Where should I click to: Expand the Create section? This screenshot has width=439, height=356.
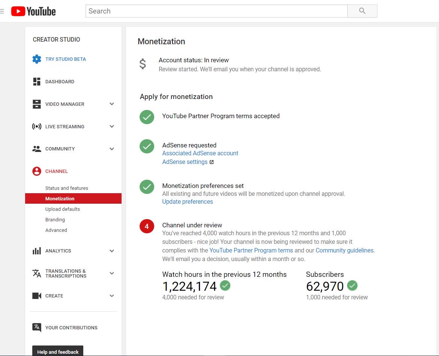pos(112,296)
